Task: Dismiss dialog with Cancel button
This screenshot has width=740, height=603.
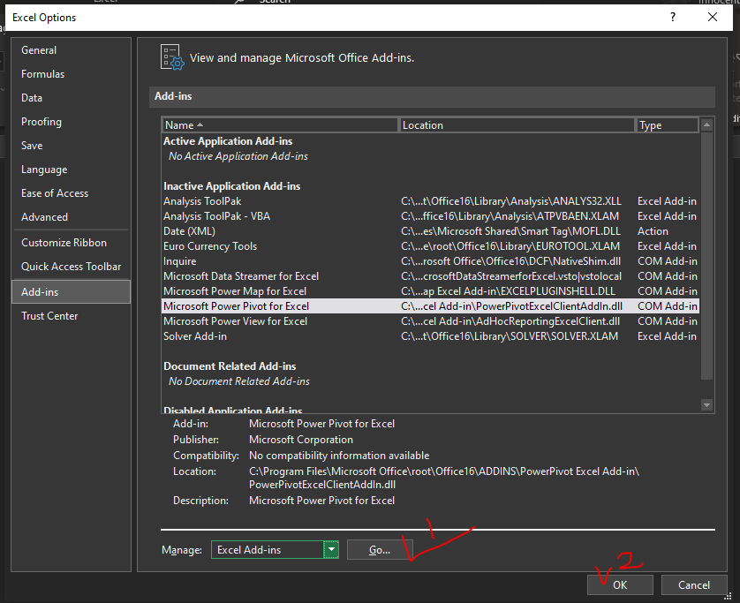Action: coord(694,585)
